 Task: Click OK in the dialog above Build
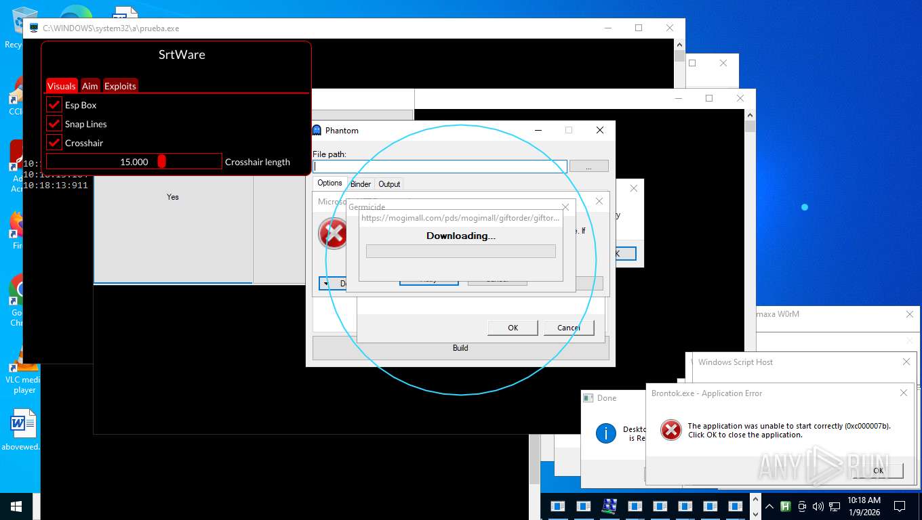pyautogui.click(x=513, y=328)
